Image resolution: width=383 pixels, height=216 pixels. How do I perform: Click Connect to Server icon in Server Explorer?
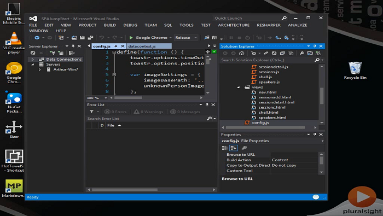click(61, 52)
